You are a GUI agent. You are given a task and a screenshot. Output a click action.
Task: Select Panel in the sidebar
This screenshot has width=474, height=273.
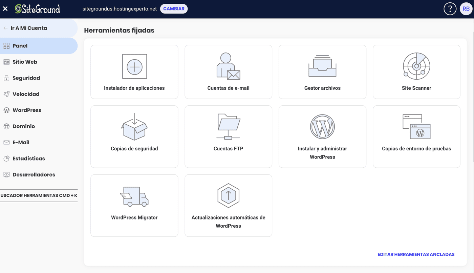point(39,46)
